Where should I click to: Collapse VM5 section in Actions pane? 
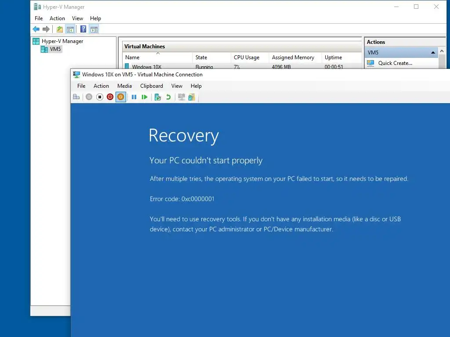pyautogui.click(x=433, y=53)
